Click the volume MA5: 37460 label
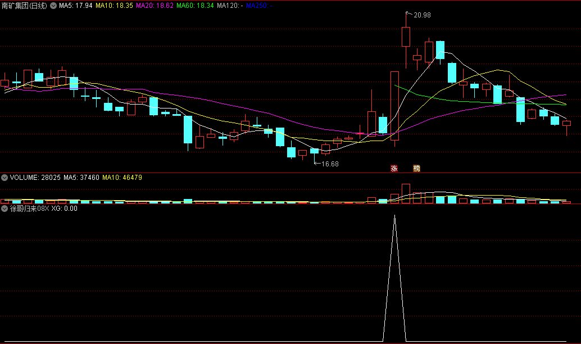Screen dimensions: 581x344 pos(81,178)
